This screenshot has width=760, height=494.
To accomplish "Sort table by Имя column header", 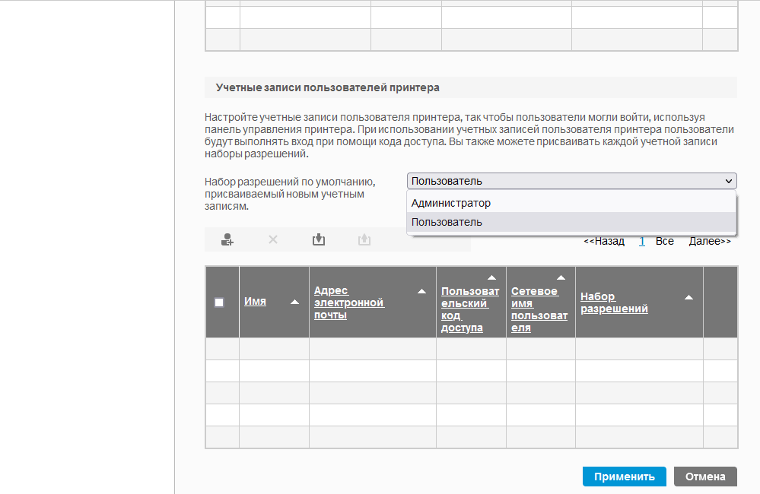I will click(255, 301).
